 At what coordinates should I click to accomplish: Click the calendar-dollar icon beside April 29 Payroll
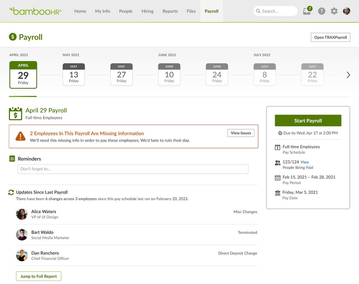tap(15, 113)
